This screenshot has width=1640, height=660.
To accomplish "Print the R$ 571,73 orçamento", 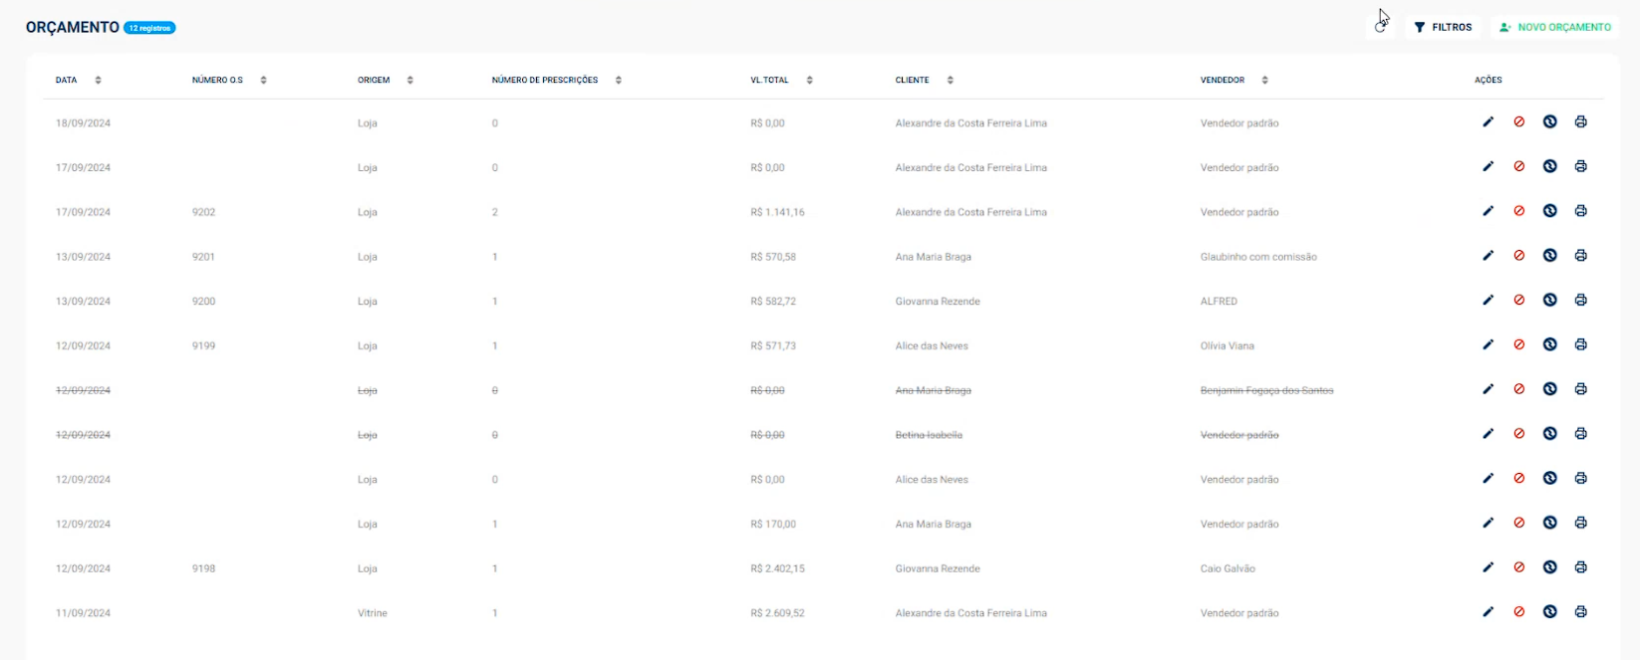I will [x=1580, y=344].
